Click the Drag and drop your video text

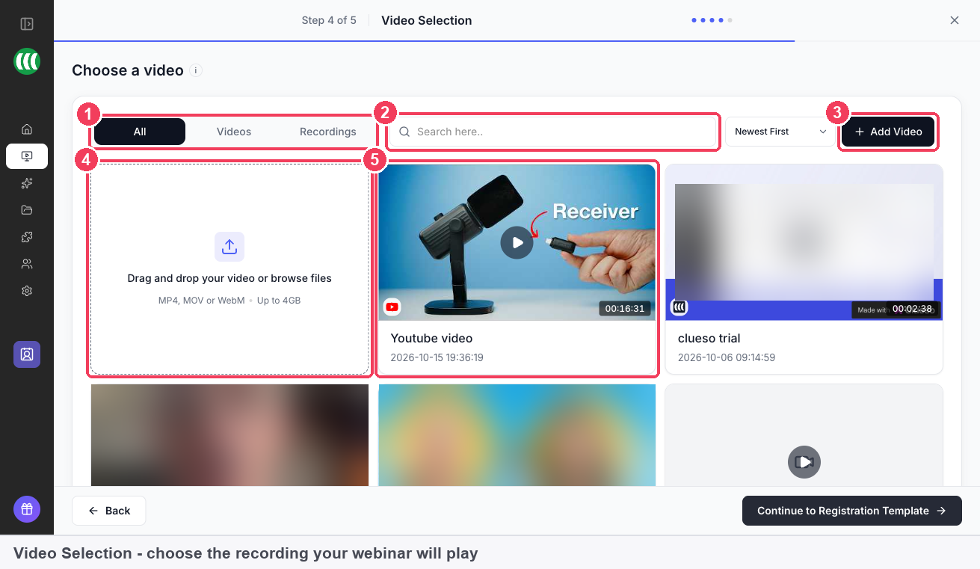tap(229, 278)
